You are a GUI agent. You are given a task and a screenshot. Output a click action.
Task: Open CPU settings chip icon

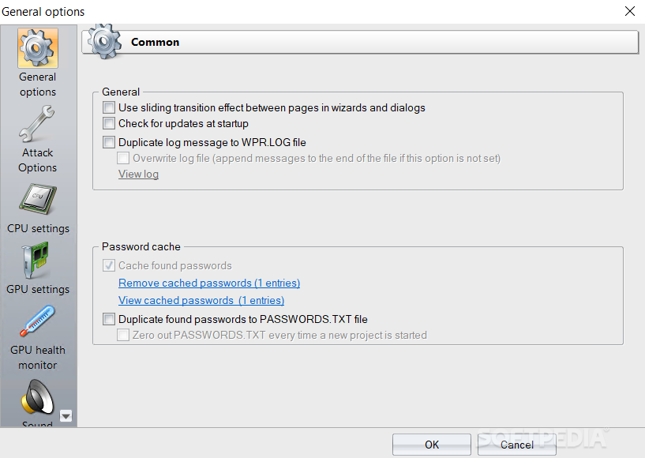(x=38, y=200)
